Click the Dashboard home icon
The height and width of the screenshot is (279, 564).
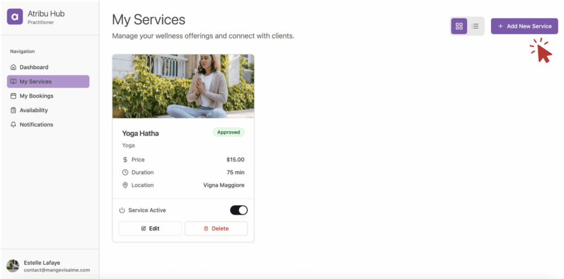tap(13, 67)
